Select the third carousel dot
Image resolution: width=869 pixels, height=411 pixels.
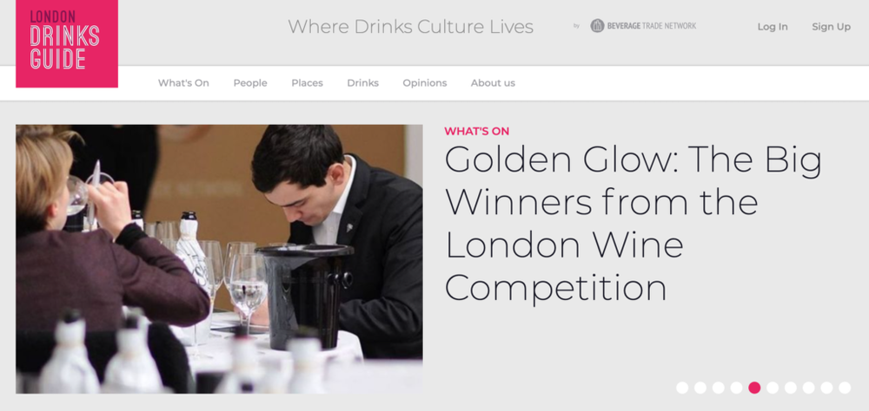point(719,388)
